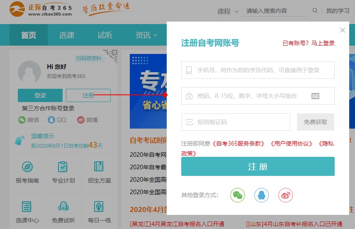Image resolution: width=355 pixels, height=229 pixels.
Task: Open 免费试听 headphone icon
Action: click(x=63, y=206)
